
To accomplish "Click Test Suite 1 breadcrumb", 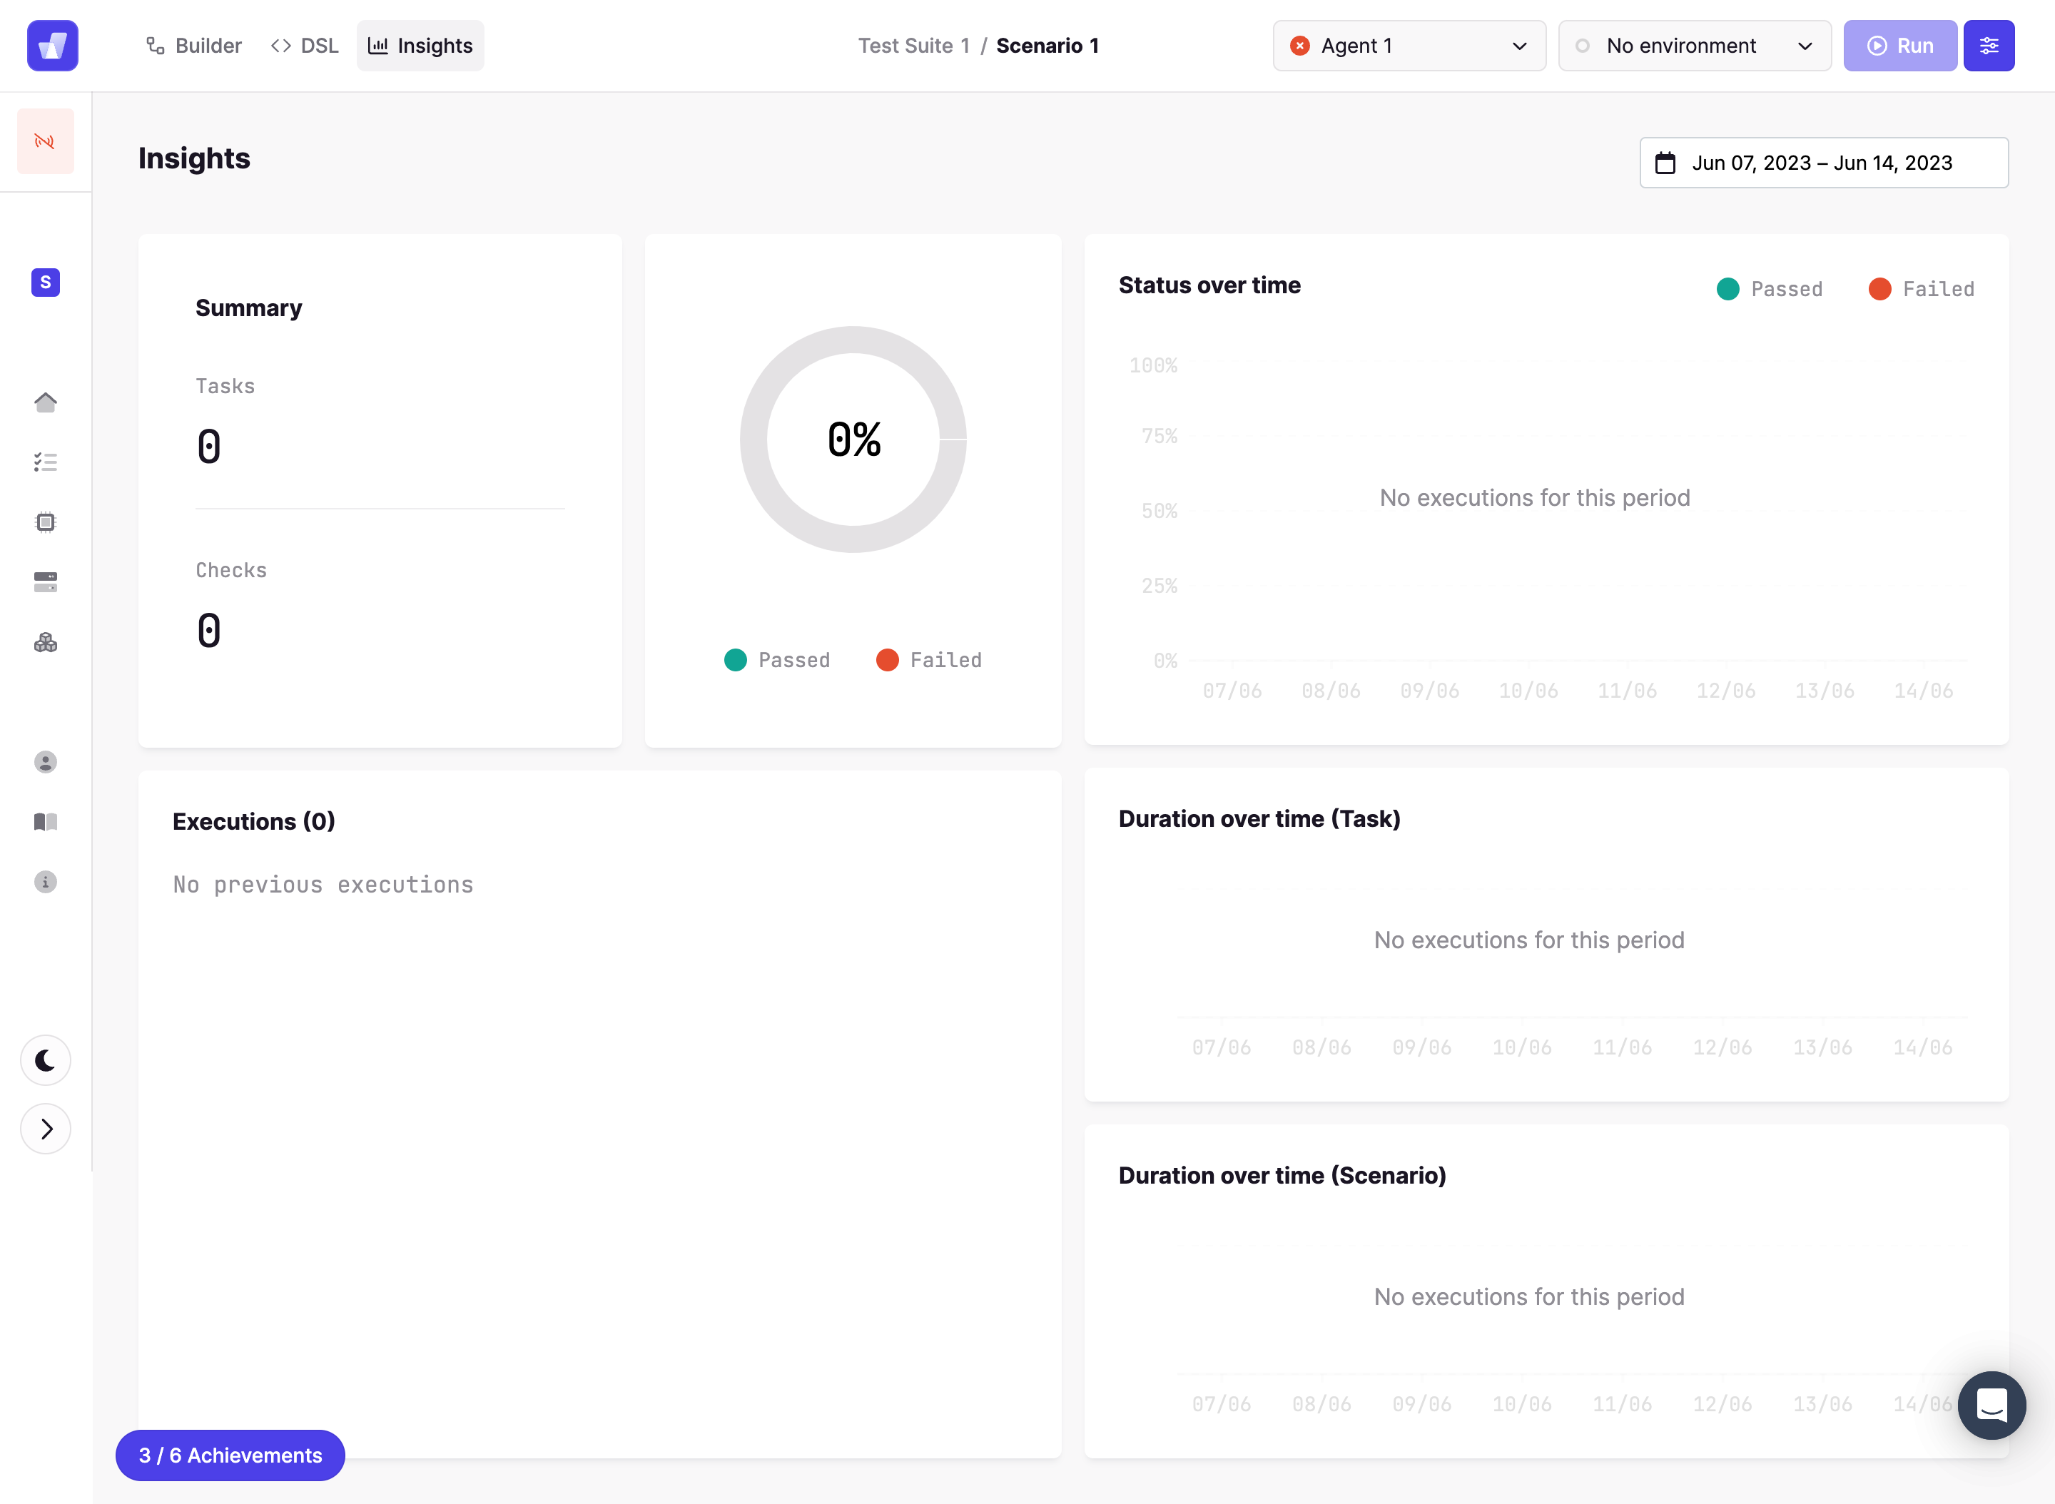I will click(914, 46).
